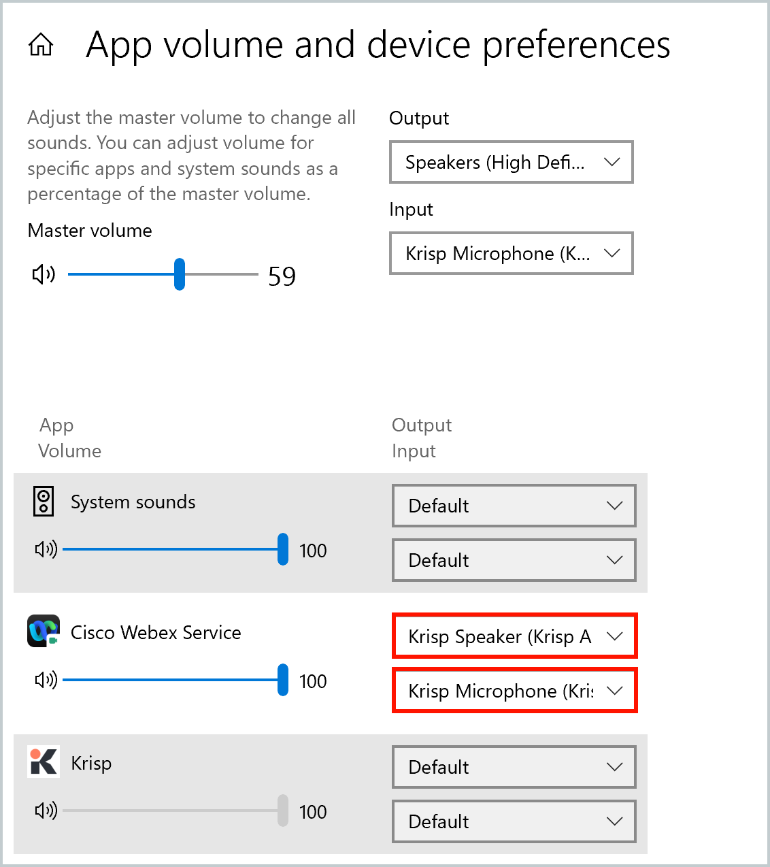Image resolution: width=770 pixels, height=867 pixels.
Task: Mute Cisco Webex Service speaker icon
Action: (x=46, y=680)
